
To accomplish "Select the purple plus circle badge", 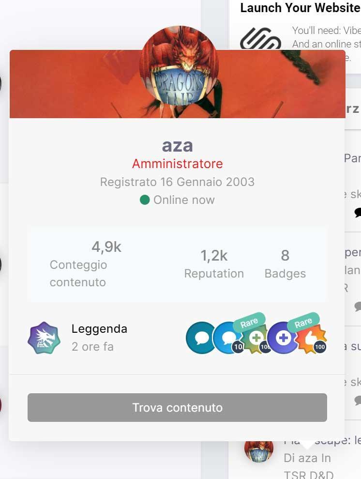I will click(x=283, y=338).
